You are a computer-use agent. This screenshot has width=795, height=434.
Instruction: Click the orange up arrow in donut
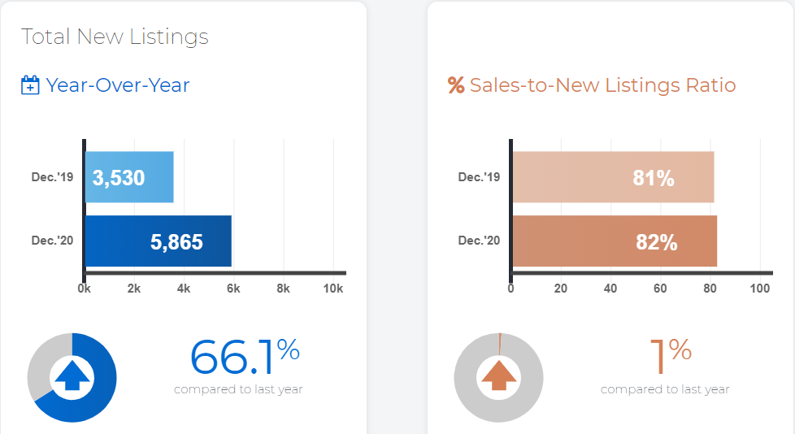pos(499,375)
